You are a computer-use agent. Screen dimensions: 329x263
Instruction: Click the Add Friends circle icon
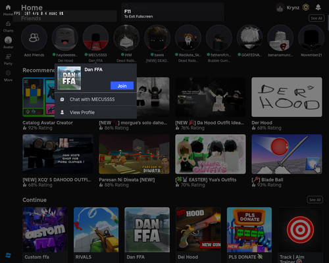[x=34, y=37]
